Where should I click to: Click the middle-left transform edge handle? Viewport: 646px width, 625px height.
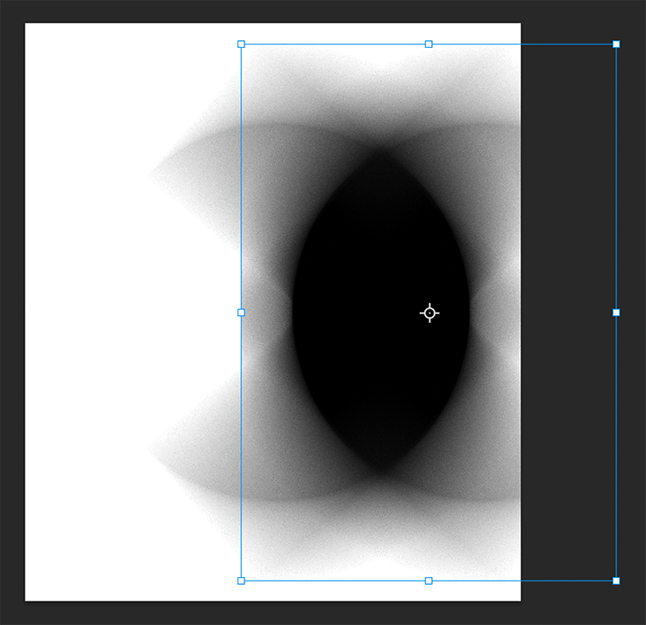[x=242, y=312]
